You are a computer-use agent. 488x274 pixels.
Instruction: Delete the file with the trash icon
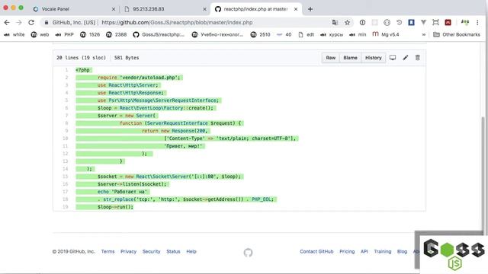(418, 58)
